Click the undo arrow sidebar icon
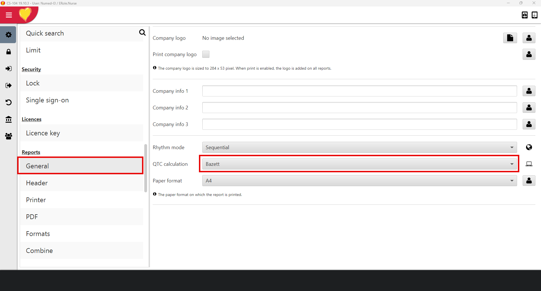The width and height of the screenshot is (541, 291). click(x=8, y=102)
